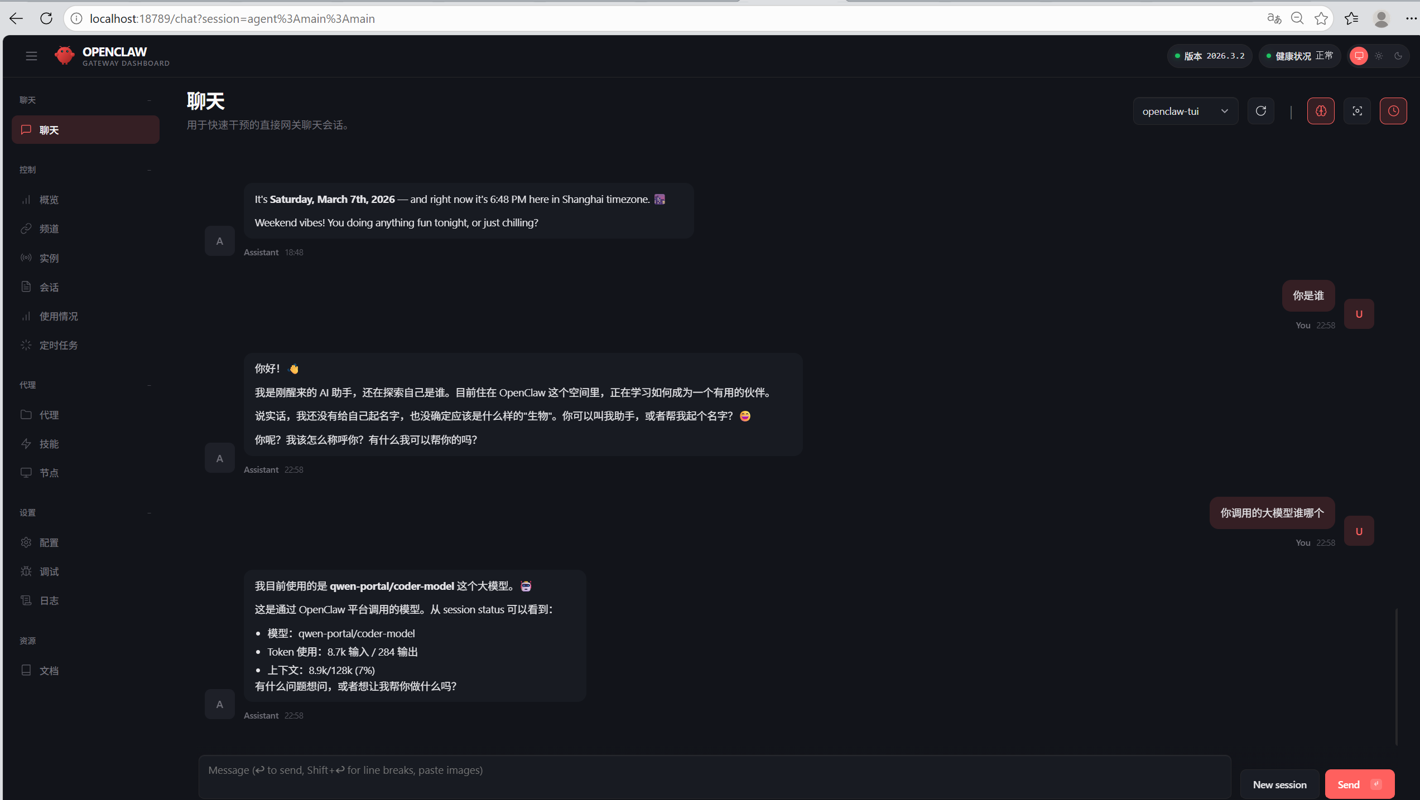The image size is (1420, 800).
Task: Open 调试 debug bug item
Action: (49, 571)
